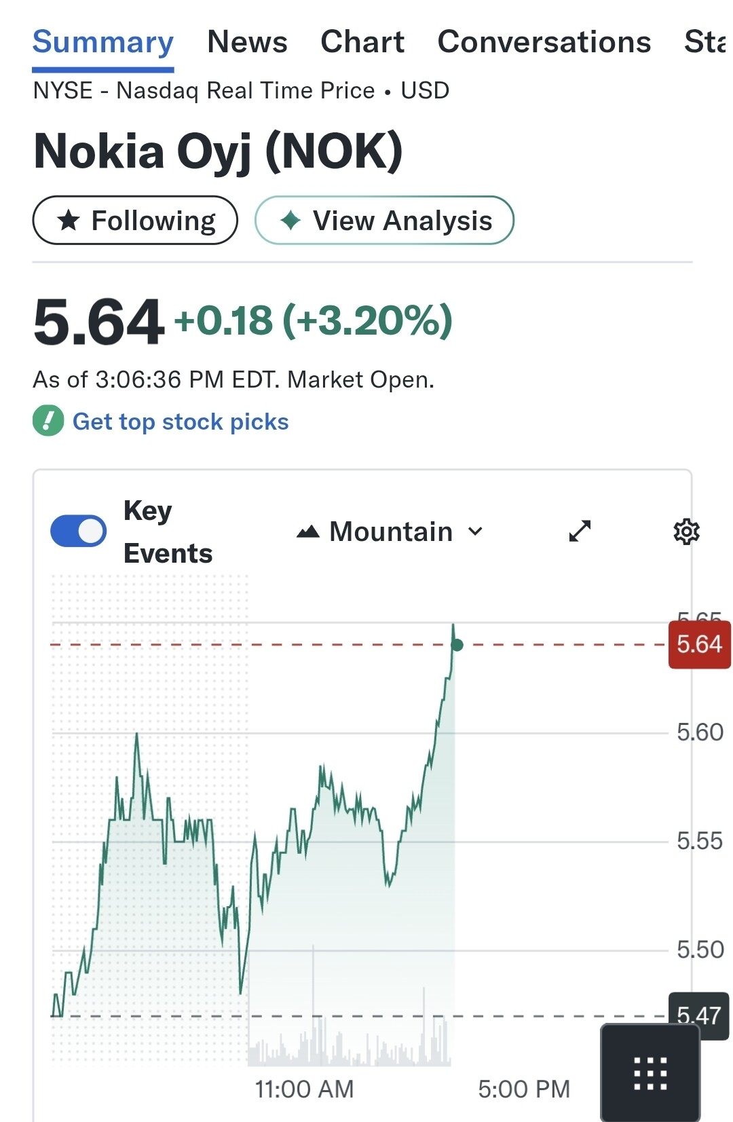Click the green exclamation badge icon
The image size is (733, 1122).
click(x=48, y=421)
